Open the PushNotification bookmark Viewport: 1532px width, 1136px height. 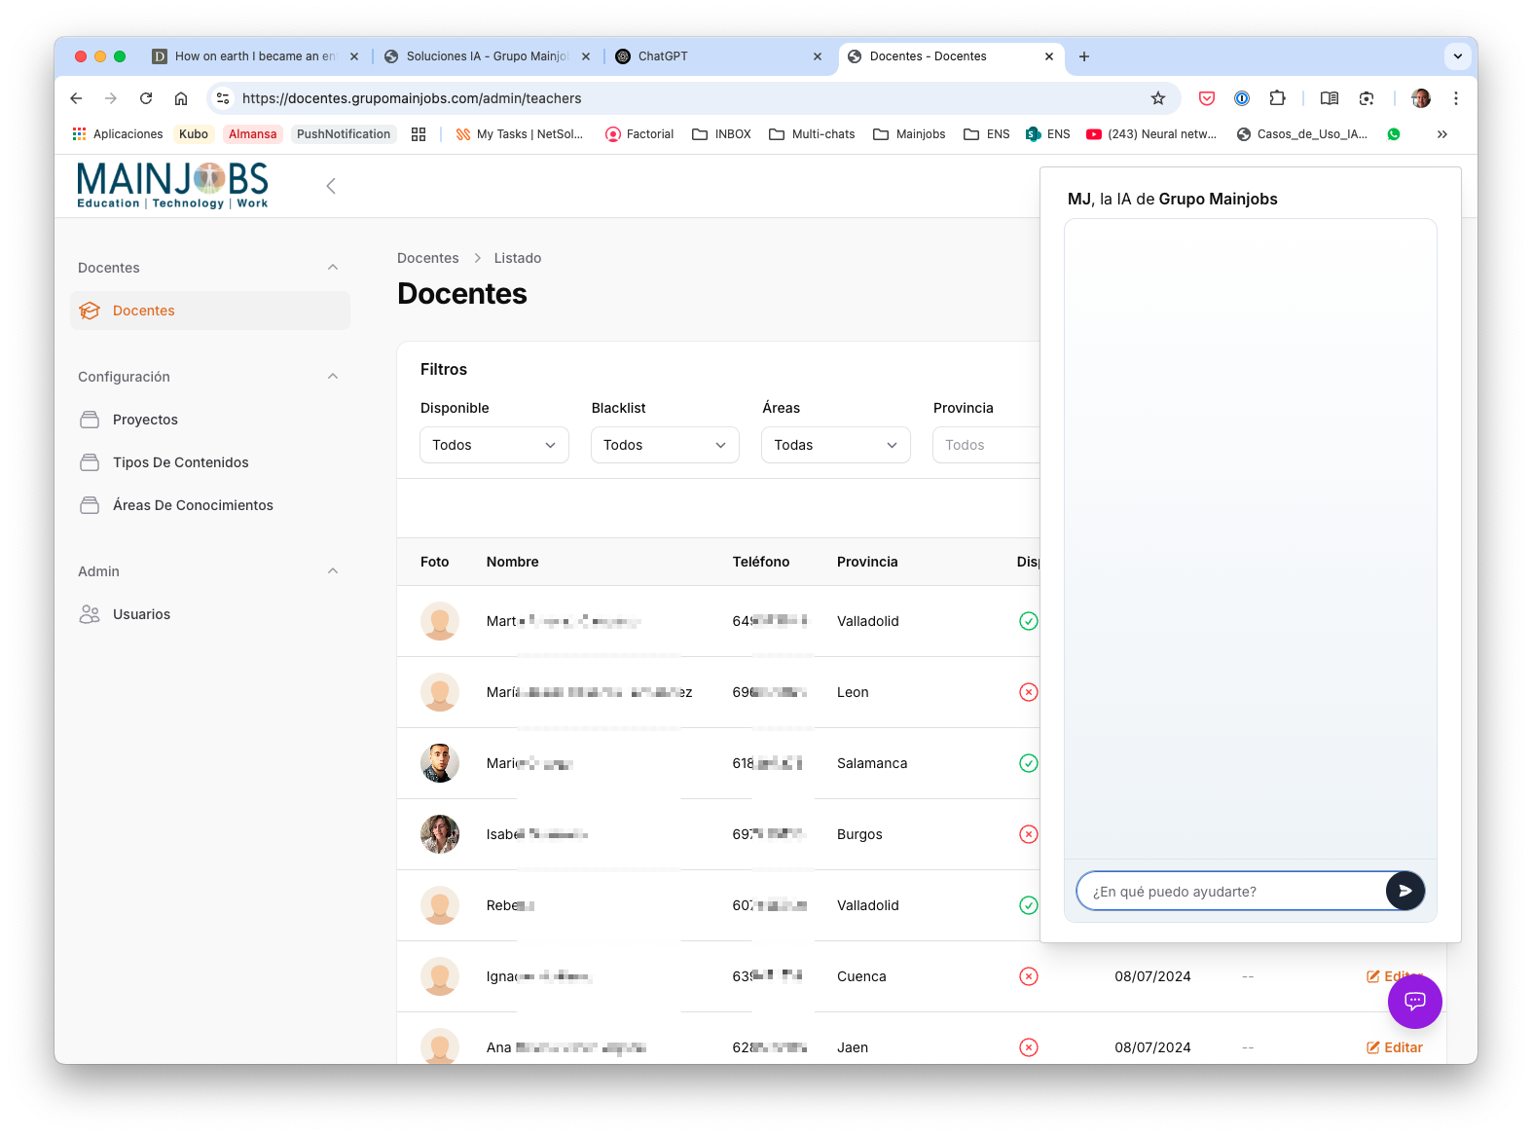pos(344,134)
